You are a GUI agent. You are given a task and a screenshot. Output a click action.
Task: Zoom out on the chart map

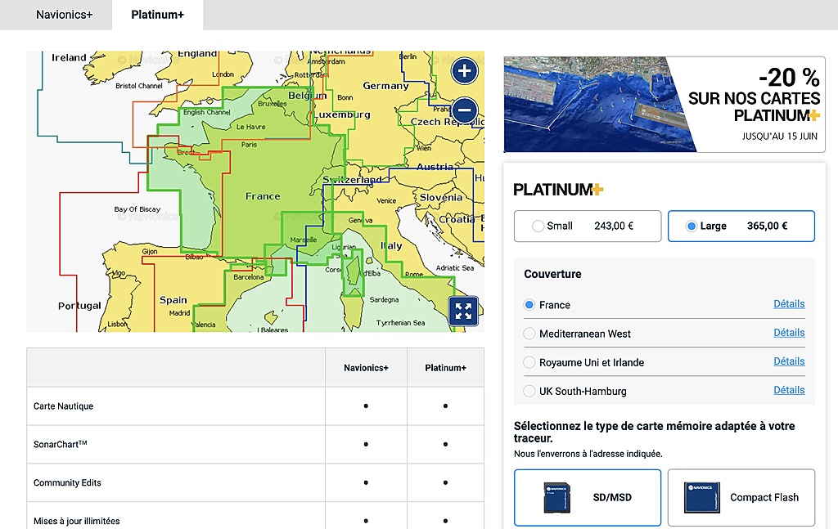[464, 110]
